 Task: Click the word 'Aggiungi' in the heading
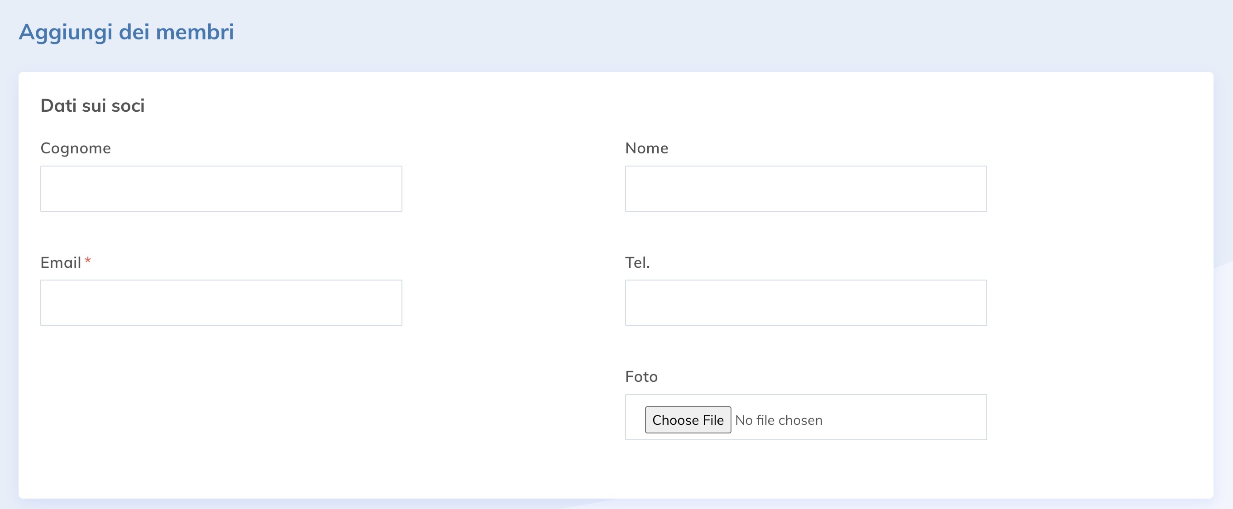pos(66,33)
